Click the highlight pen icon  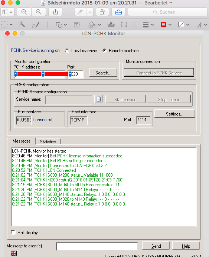[x=81, y=12]
